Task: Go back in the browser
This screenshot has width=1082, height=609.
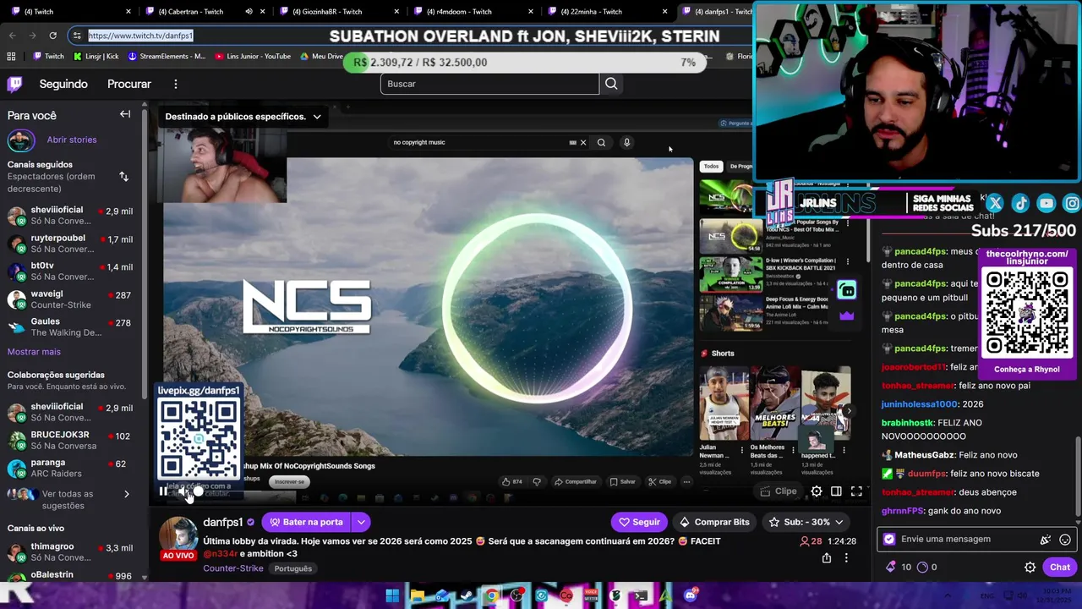Action: coord(12,36)
